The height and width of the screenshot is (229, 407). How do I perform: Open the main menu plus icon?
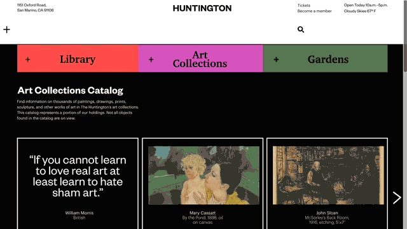[x=6, y=30]
